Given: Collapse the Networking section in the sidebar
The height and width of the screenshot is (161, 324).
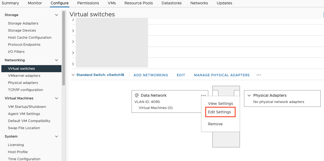Looking at the screenshot, I should [57, 60].
